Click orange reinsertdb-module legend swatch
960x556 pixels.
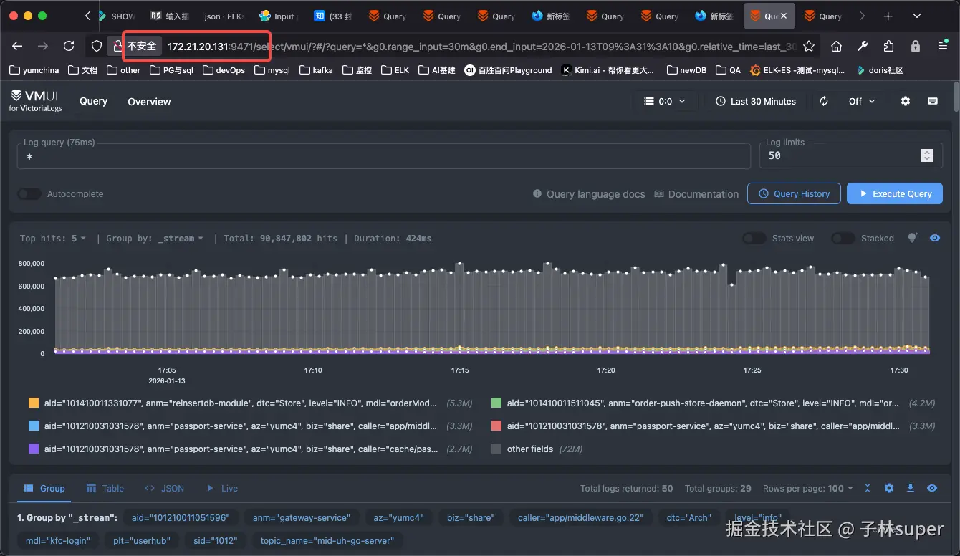point(34,403)
